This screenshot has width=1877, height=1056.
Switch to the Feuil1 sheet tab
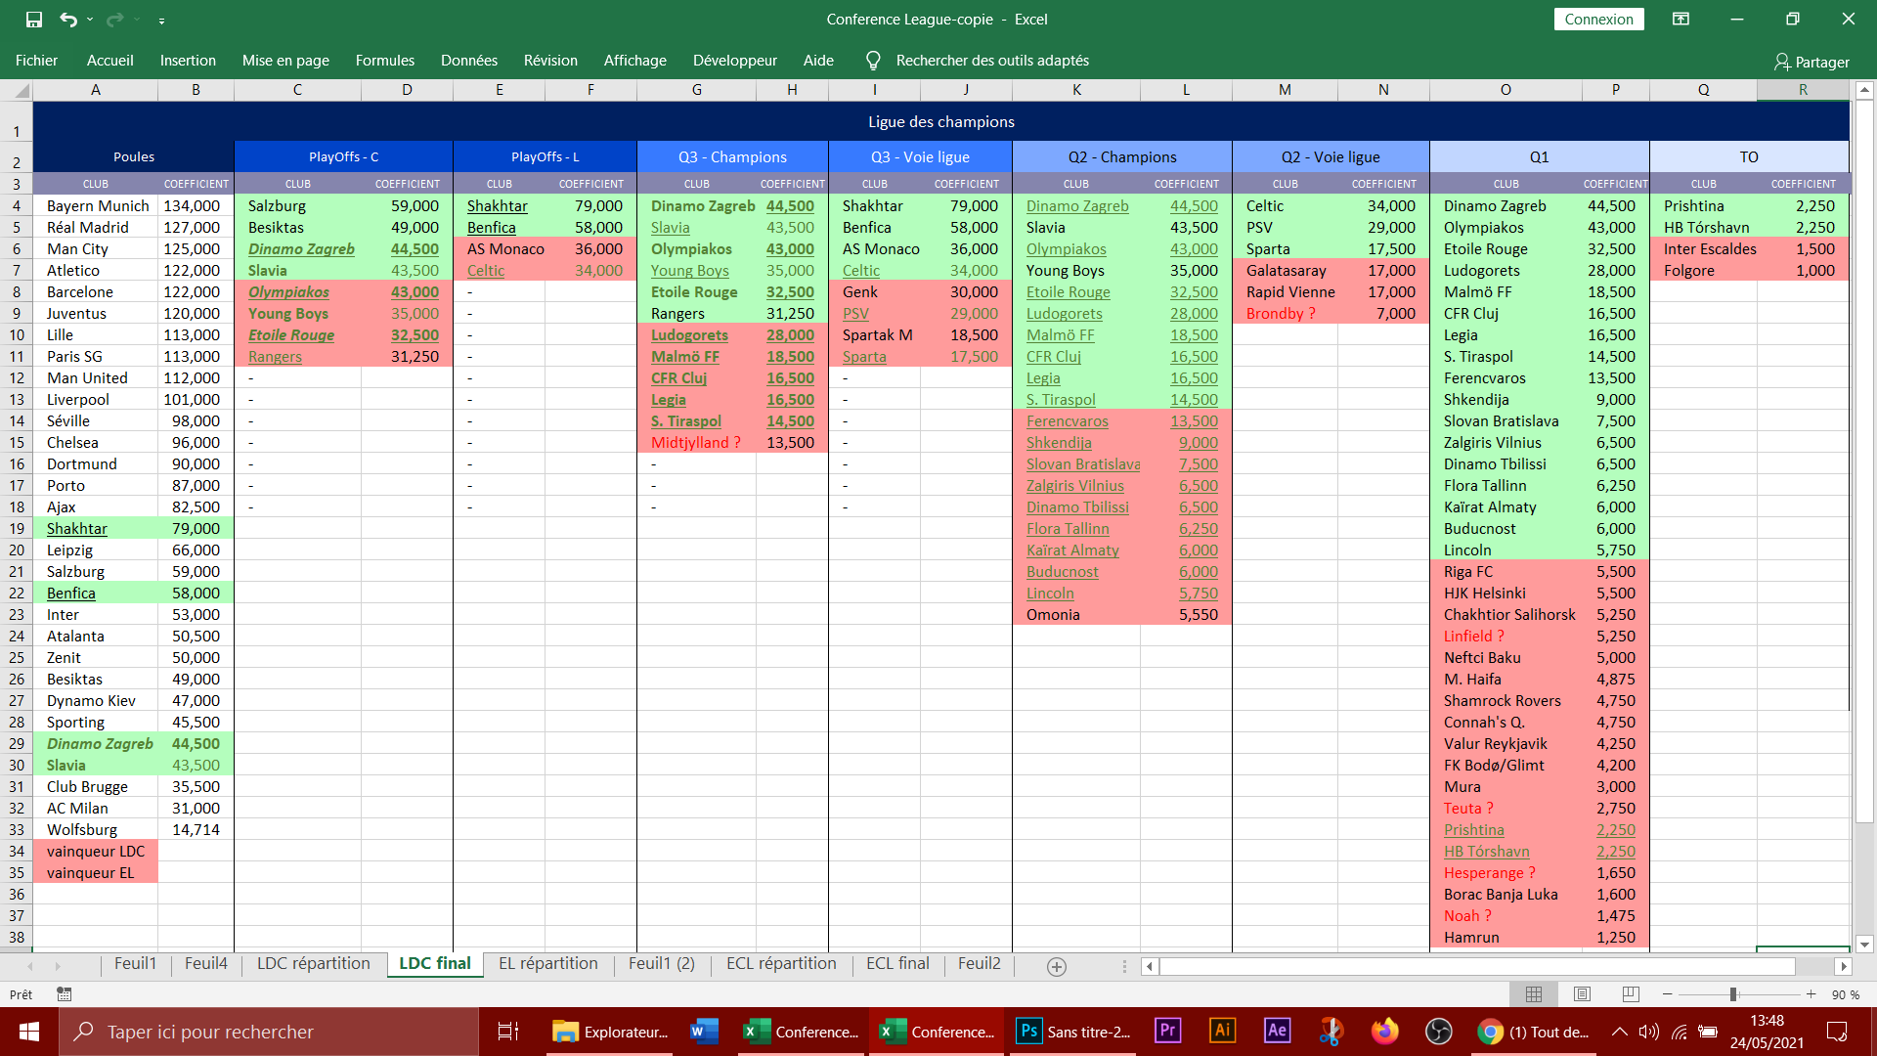135,964
